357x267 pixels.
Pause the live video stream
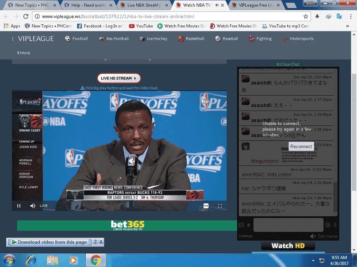point(19,206)
